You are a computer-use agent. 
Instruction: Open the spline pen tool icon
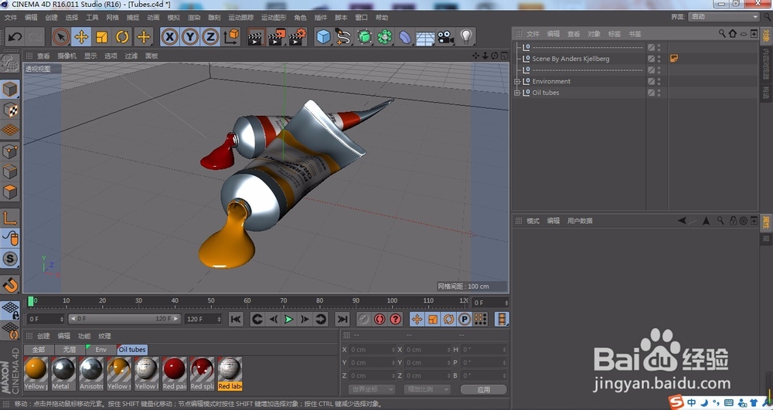coord(344,37)
